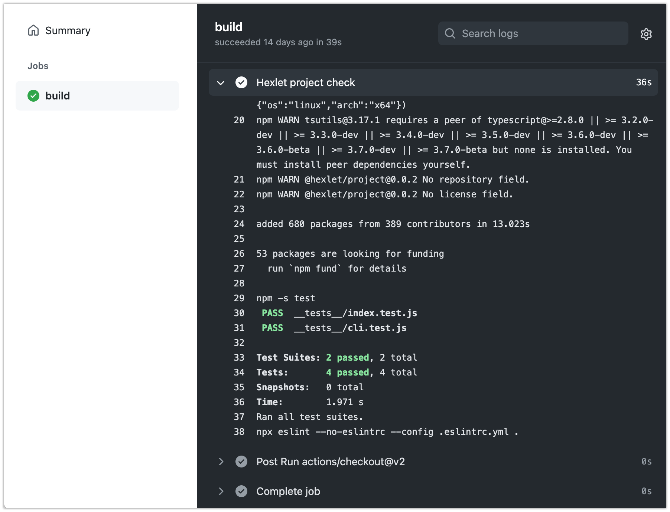Click the Complete job status check icon
This screenshot has height=512, width=670.
[x=241, y=491]
